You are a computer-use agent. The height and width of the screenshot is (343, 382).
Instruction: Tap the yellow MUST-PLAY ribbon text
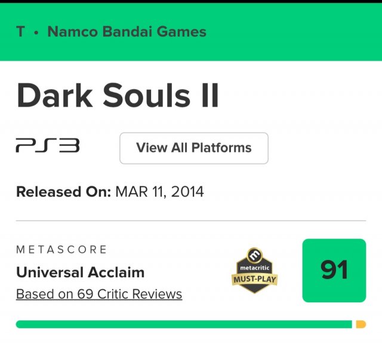click(x=255, y=280)
